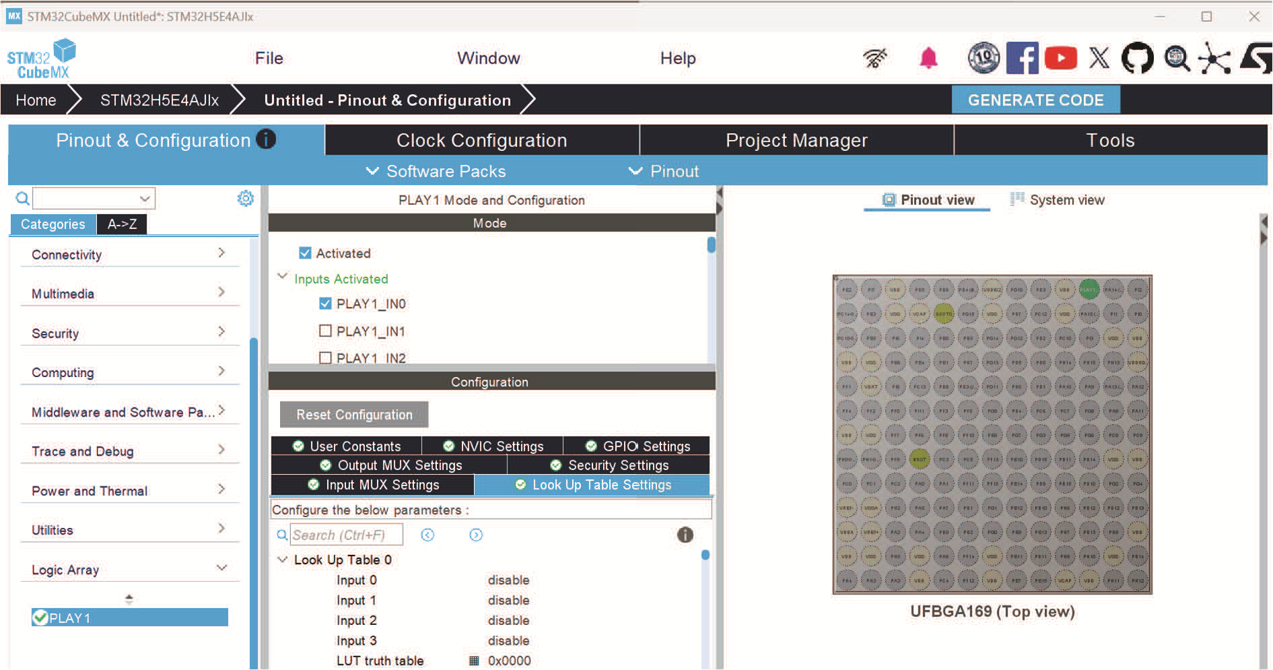
Task: Uncheck the Activated checkbox
Action: tap(305, 253)
